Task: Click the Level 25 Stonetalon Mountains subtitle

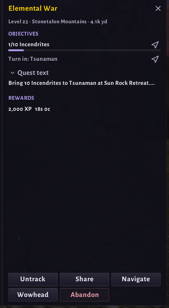Action: click(x=58, y=22)
